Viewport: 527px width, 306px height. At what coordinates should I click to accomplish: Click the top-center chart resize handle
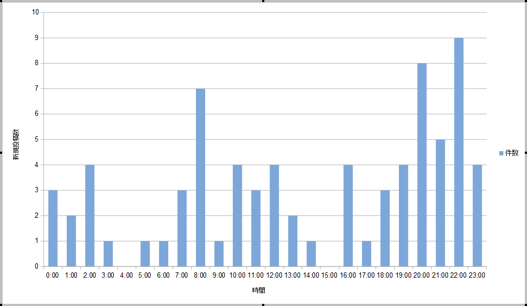point(263,1)
